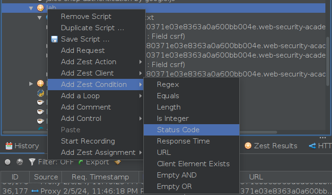332x195 pixels.
Task: Click Start Recording menu entry
Action: (x=87, y=141)
